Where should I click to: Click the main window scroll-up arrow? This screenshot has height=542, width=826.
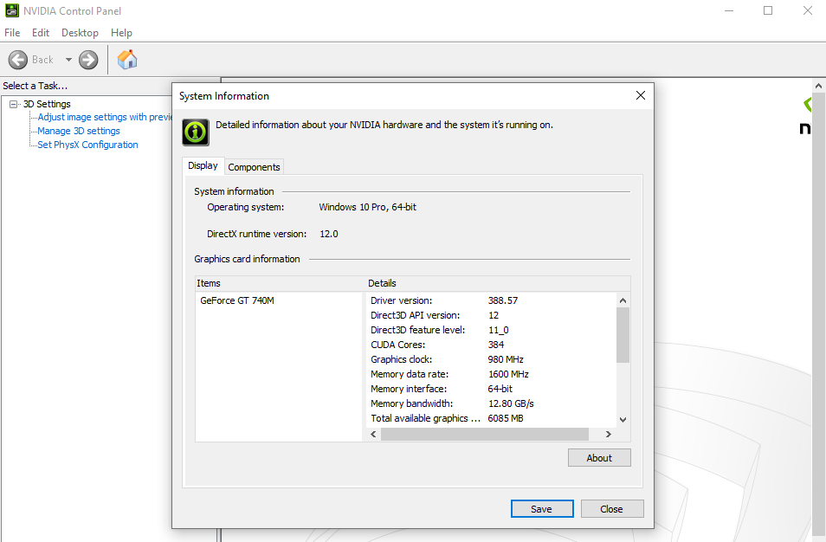[x=818, y=86]
